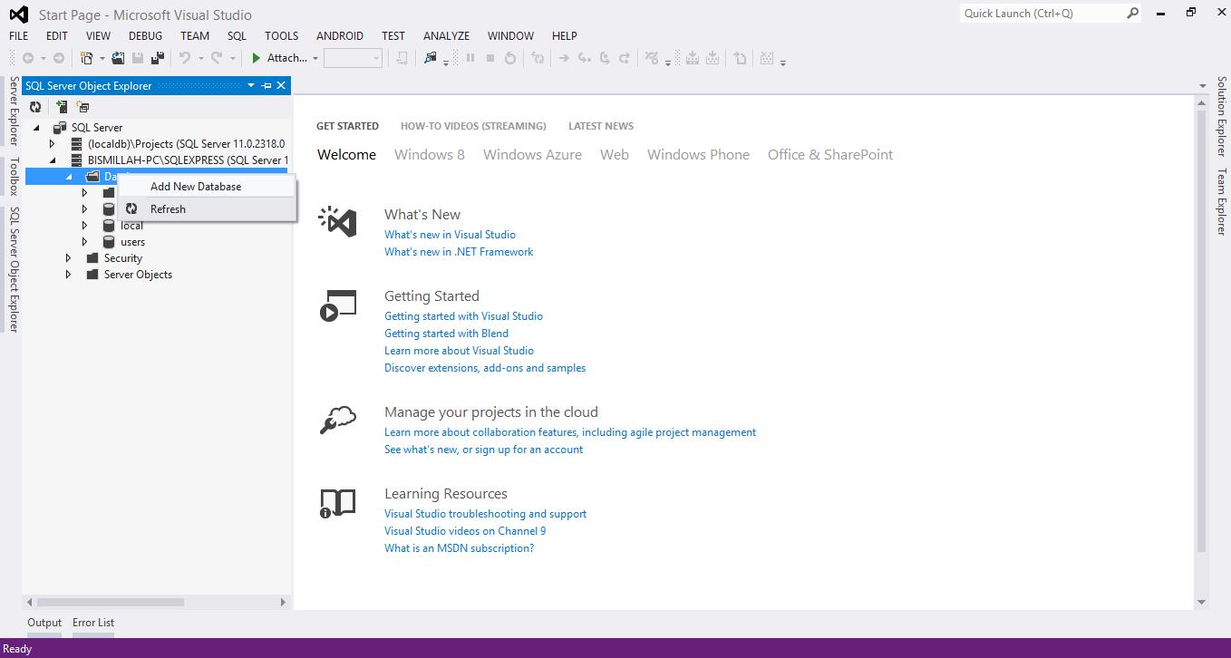
Task: Click the Learning Resources book icon
Action: pyautogui.click(x=338, y=503)
